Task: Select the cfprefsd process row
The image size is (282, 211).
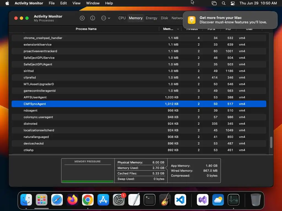Action: tap(139, 77)
